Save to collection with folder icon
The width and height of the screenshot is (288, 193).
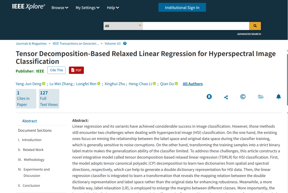(x=261, y=97)
